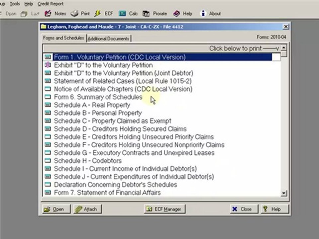Click the Open button at dialog bottom

(x=56, y=209)
